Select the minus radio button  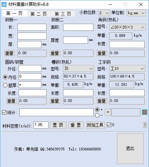[97, 115]
